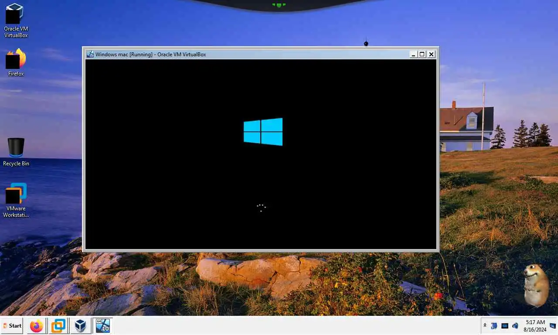Expand hidden system tray icons
This screenshot has height=335, width=558.
(485, 325)
